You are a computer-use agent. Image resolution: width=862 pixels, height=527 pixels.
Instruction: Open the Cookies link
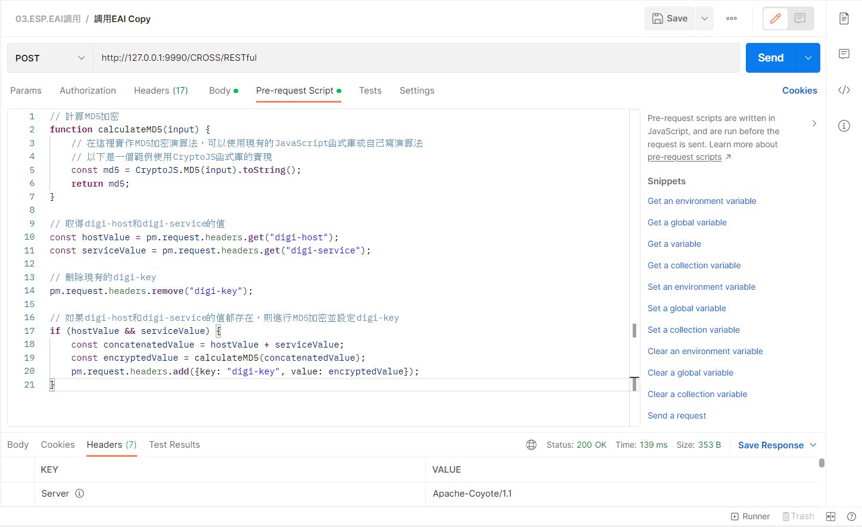click(799, 91)
